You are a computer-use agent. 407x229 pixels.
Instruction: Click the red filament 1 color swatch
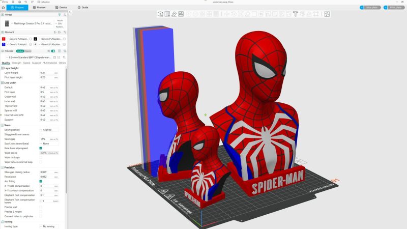tap(4, 39)
